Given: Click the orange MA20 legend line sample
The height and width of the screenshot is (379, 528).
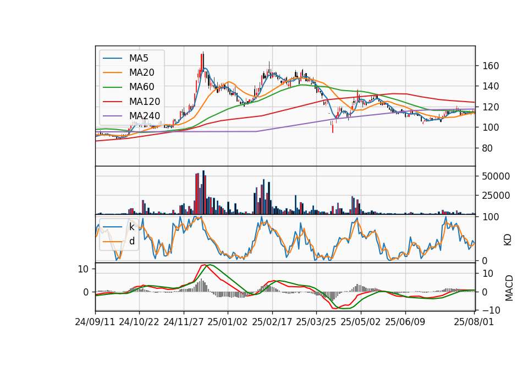Looking at the screenshot, I should tap(112, 73).
